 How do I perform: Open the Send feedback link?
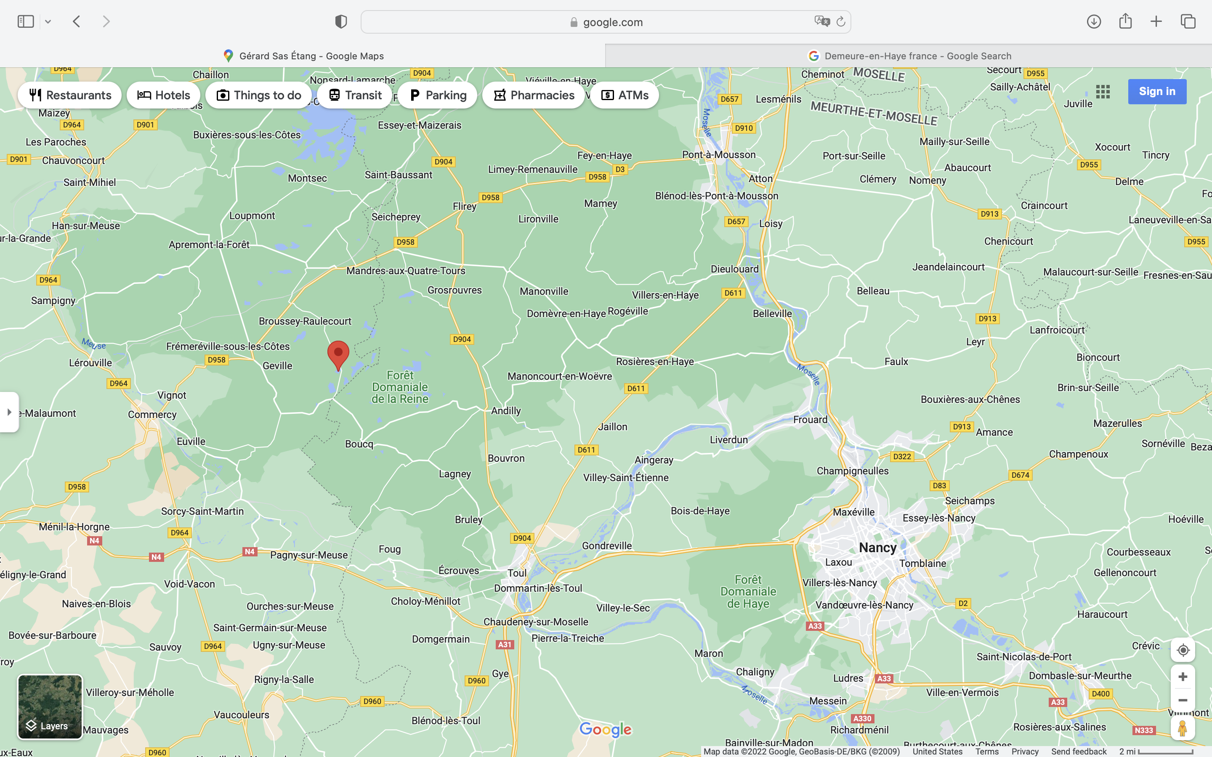point(1078,752)
